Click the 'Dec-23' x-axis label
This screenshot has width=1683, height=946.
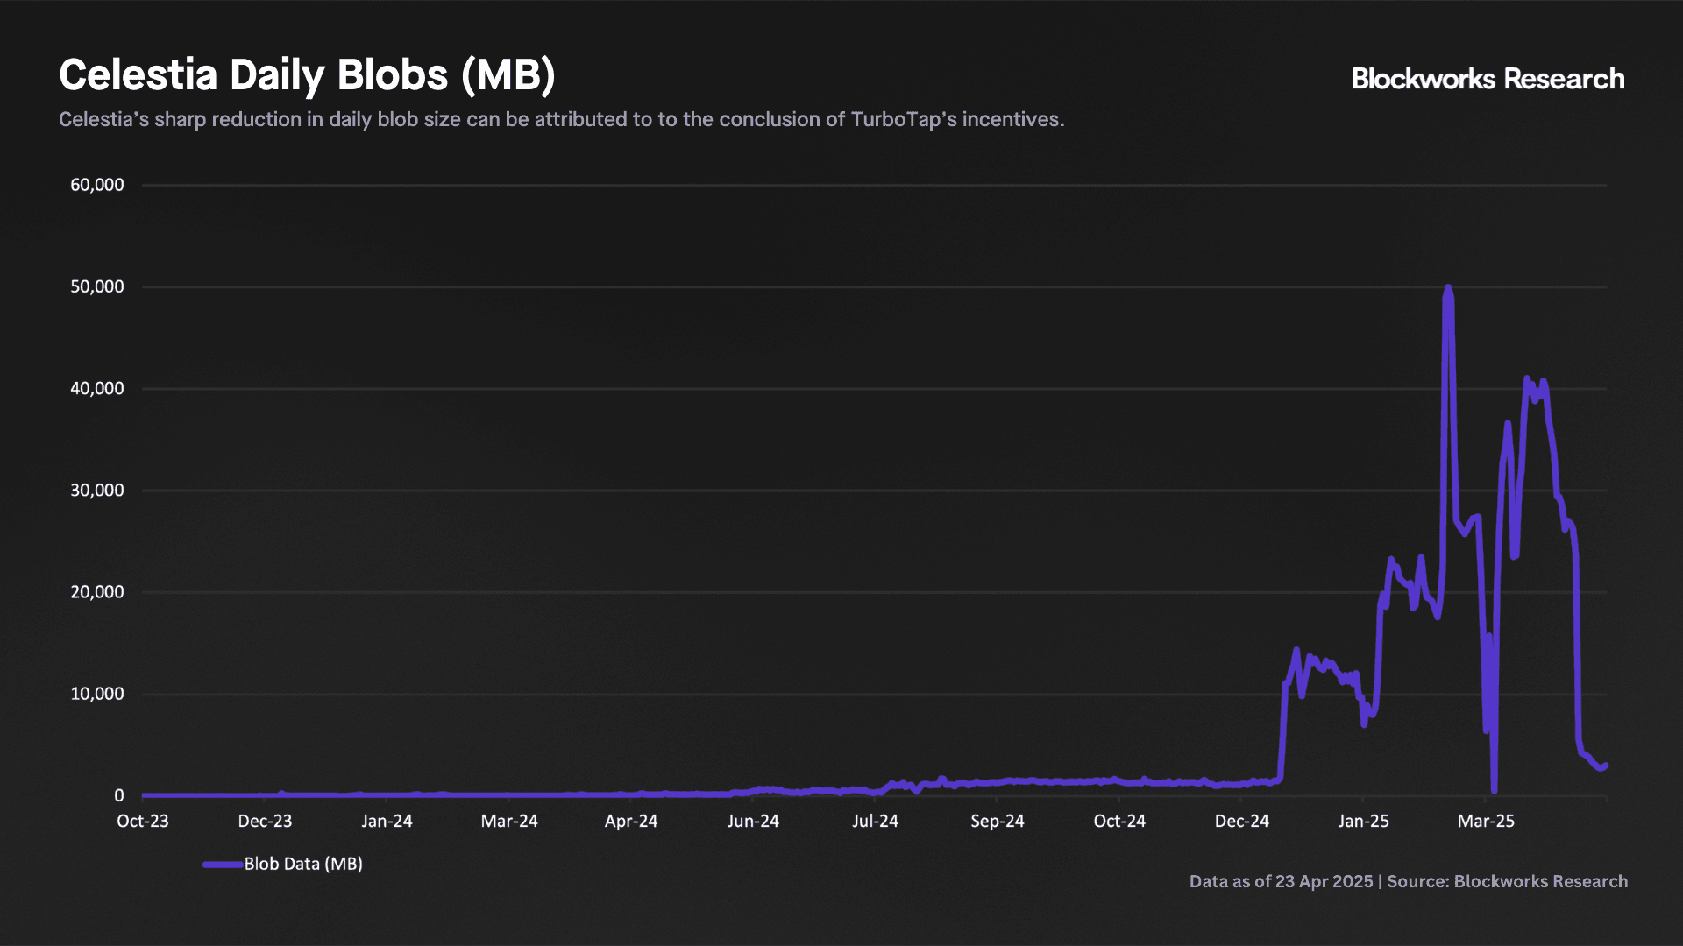click(265, 821)
